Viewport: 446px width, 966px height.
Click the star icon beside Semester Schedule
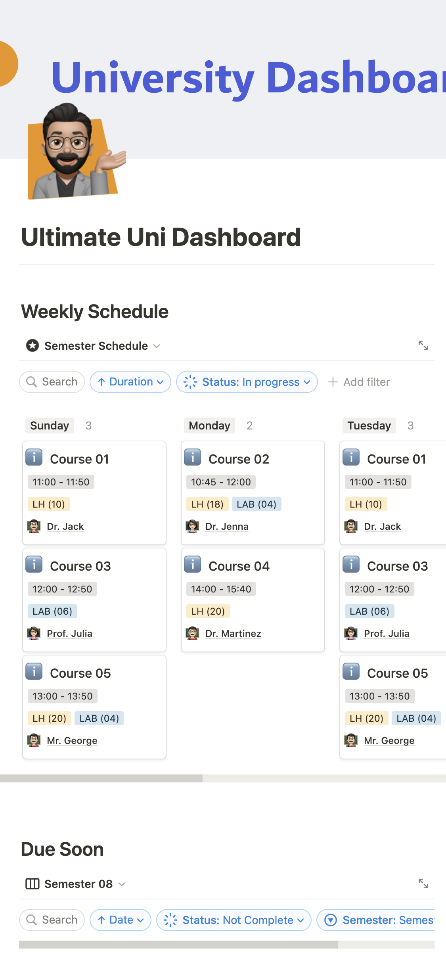(33, 346)
